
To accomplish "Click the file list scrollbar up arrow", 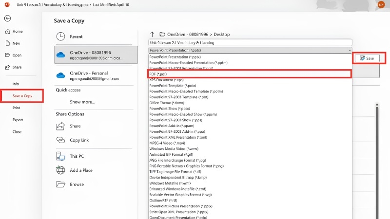I will (377, 105).
